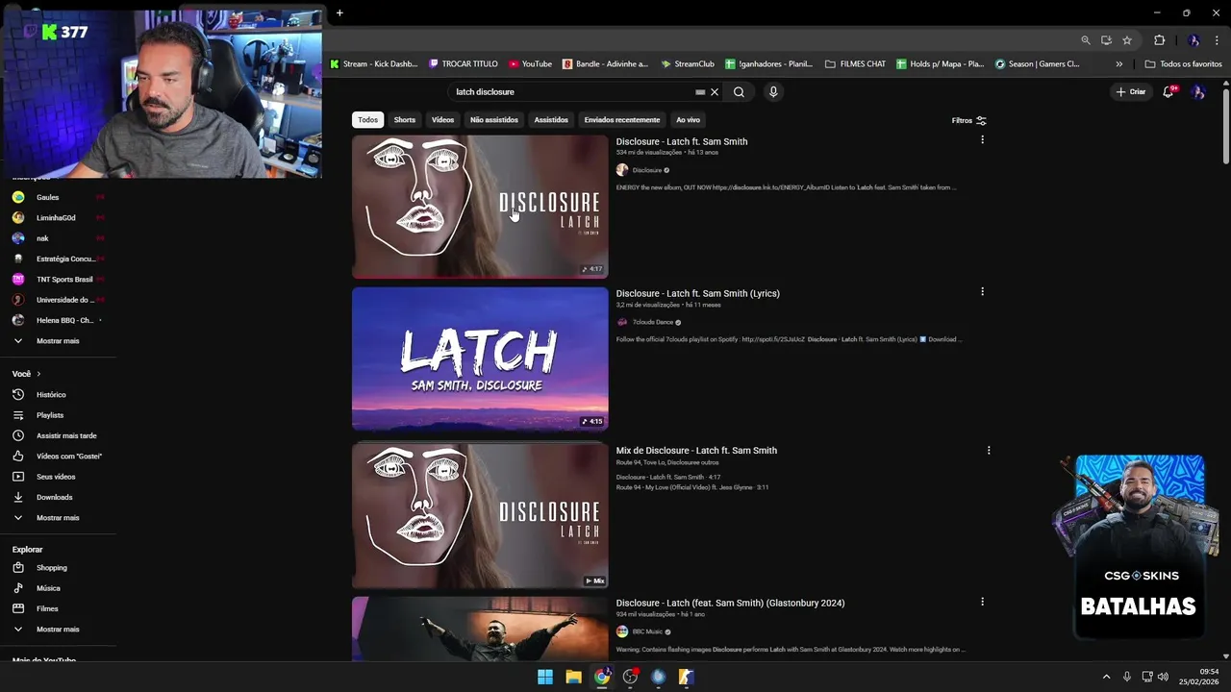Open the LiminhaG0d subscription channel
The height and width of the screenshot is (692, 1231).
tap(58, 217)
